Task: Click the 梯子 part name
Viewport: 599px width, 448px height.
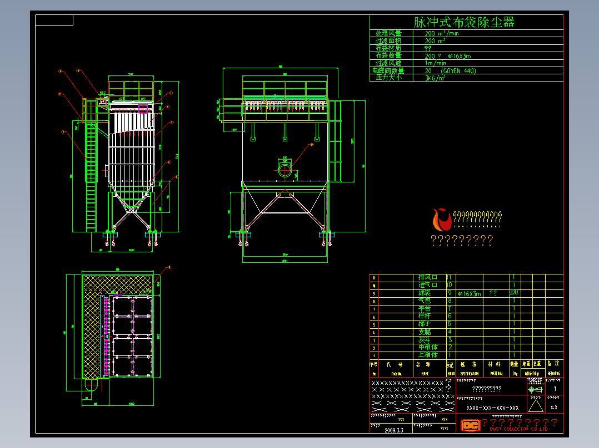Action: (425, 324)
